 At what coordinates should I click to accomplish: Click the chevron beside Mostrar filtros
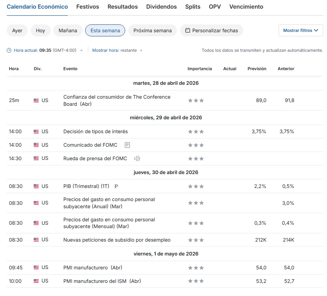tap(316, 30)
